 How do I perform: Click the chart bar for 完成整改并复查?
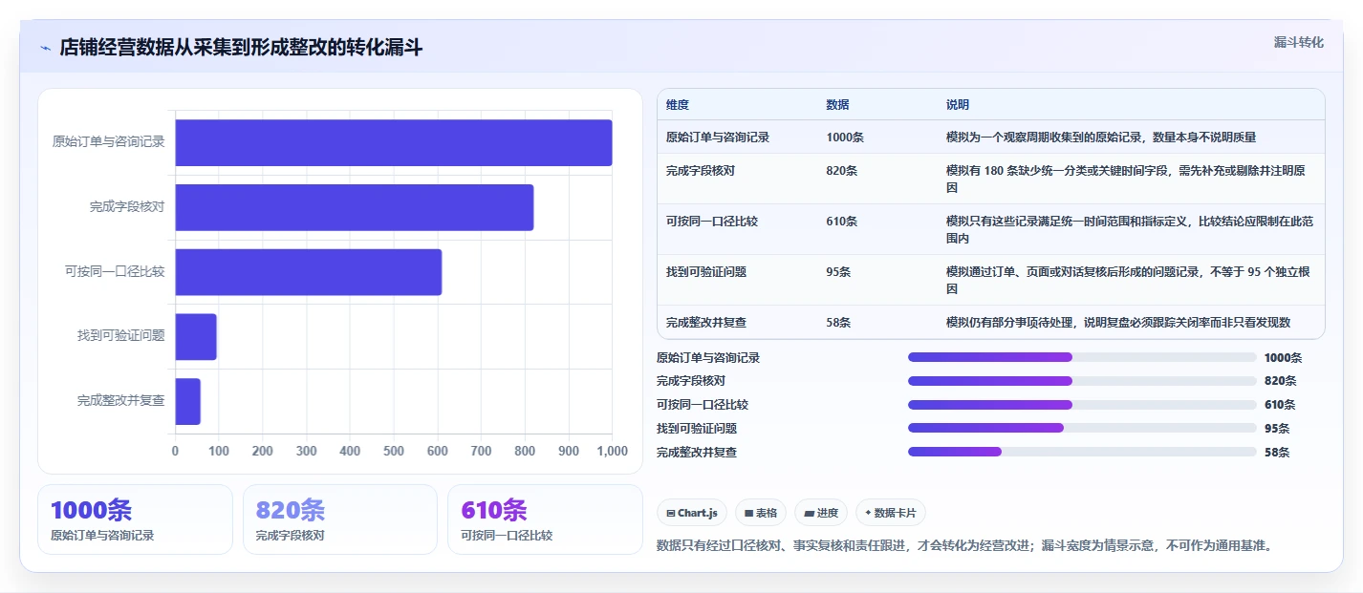point(188,401)
